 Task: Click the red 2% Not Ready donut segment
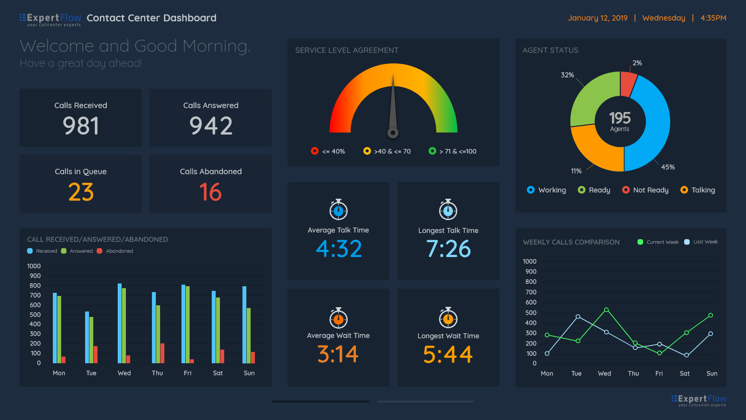tap(627, 84)
